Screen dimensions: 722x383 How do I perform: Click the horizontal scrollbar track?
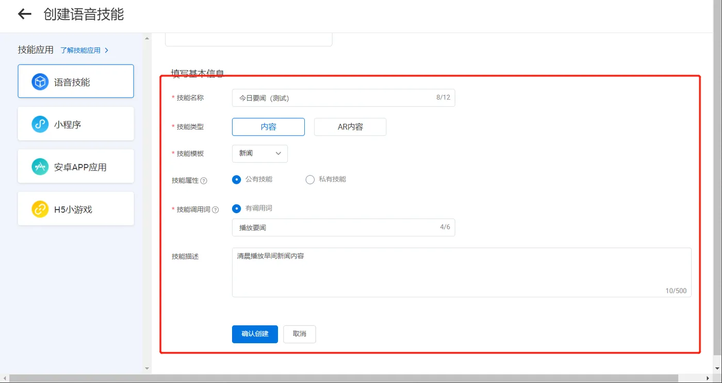(357, 379)
